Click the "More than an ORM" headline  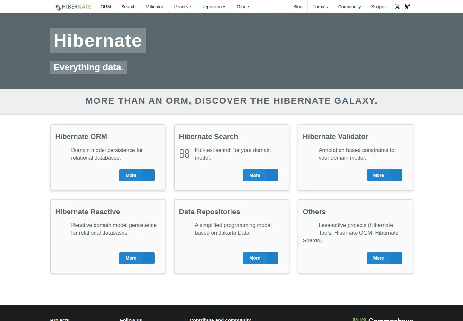(x=232, y=101)
